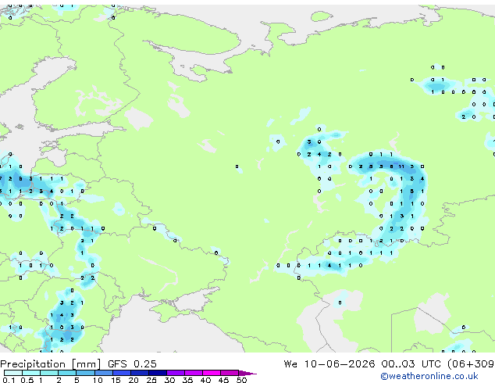
Task: Click the legend label '25'
Action: point(151,380)
